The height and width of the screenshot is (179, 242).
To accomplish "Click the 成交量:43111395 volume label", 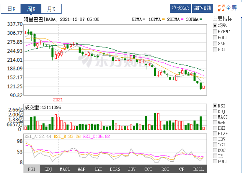I will pyautogui.click(x=43, y=107).
